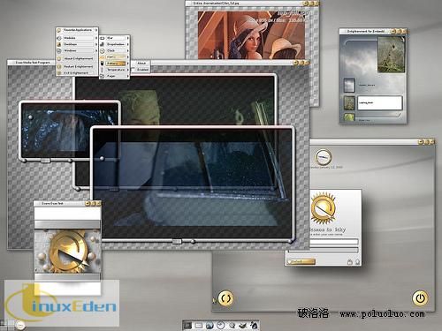442x331 pixels.
Task: Click the Modules icon in the main menu
Action: [59, 38]
